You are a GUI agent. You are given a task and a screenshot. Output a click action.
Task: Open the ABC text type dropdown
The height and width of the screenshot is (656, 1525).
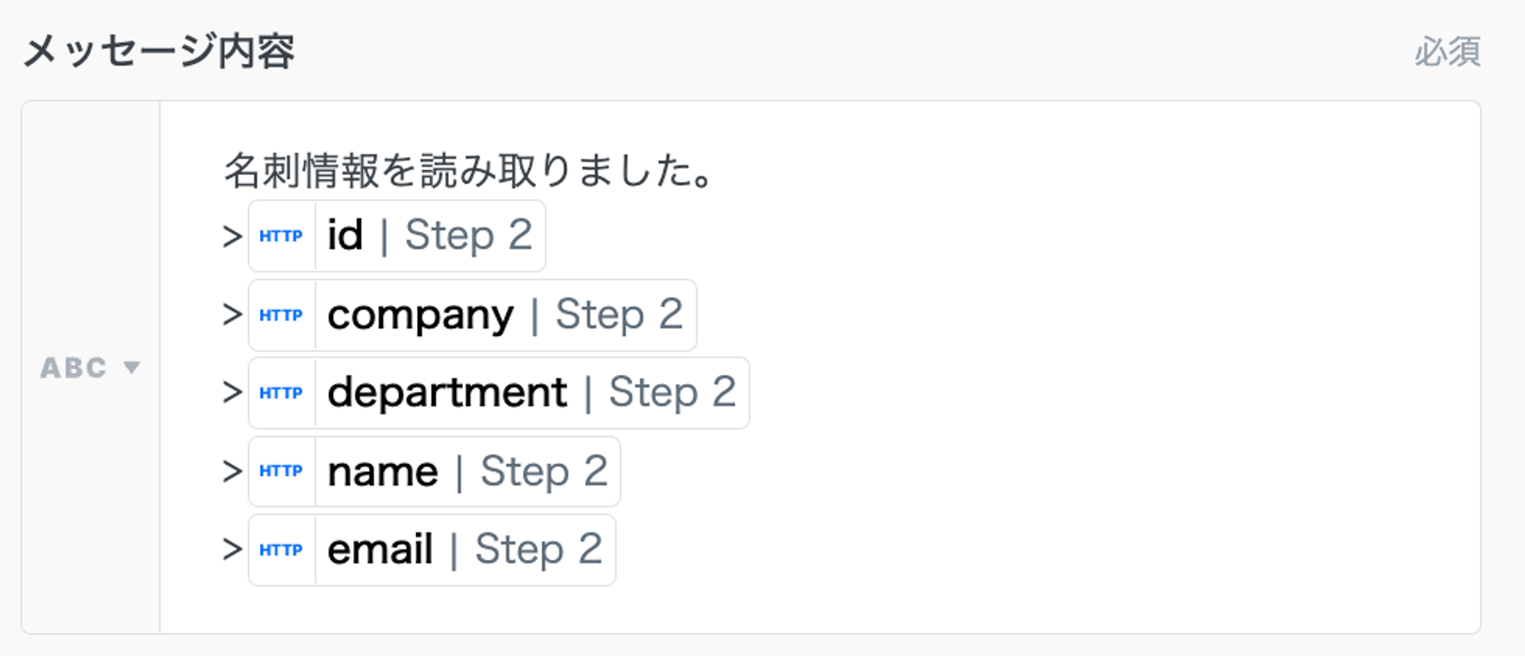(90, 368)
